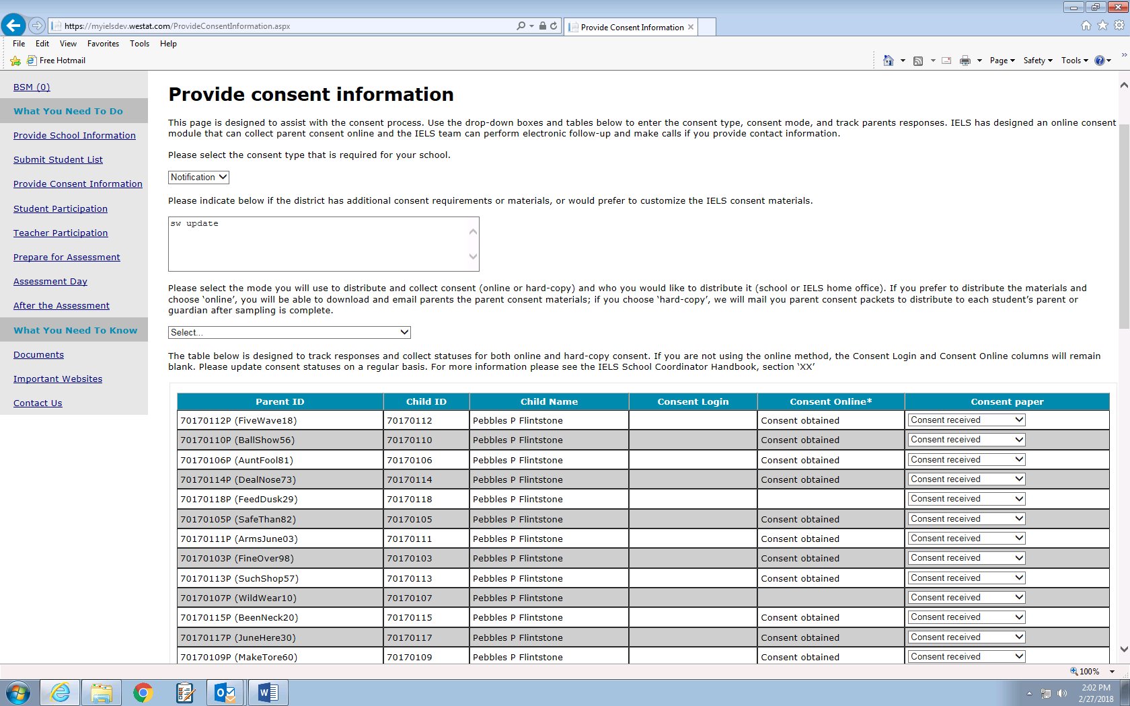The height and width of the screenshot is (706, 1130).
Task: Open Consent paper dropdown for 70170112P row
Action: point(967,420)
